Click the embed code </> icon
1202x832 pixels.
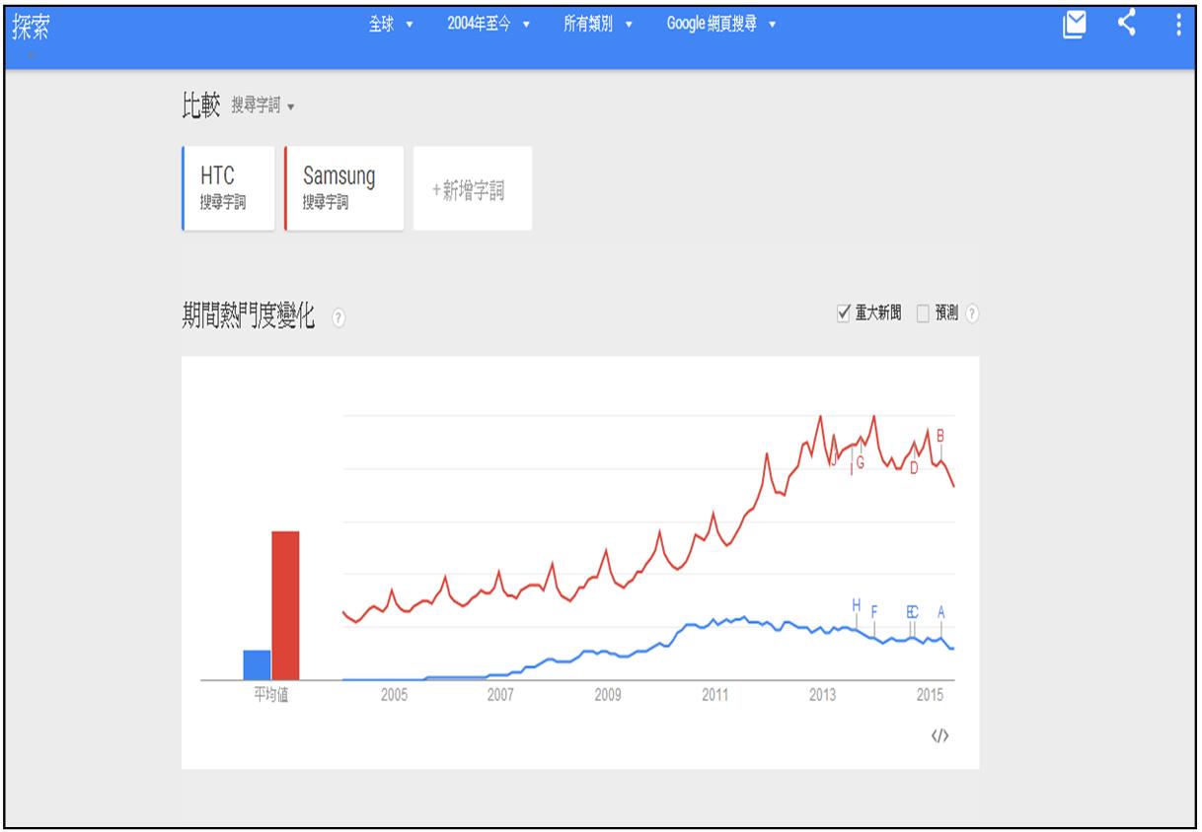click(939, 735)
